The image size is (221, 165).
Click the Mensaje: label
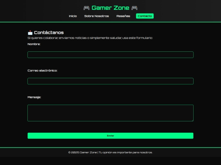pos(34,97)
